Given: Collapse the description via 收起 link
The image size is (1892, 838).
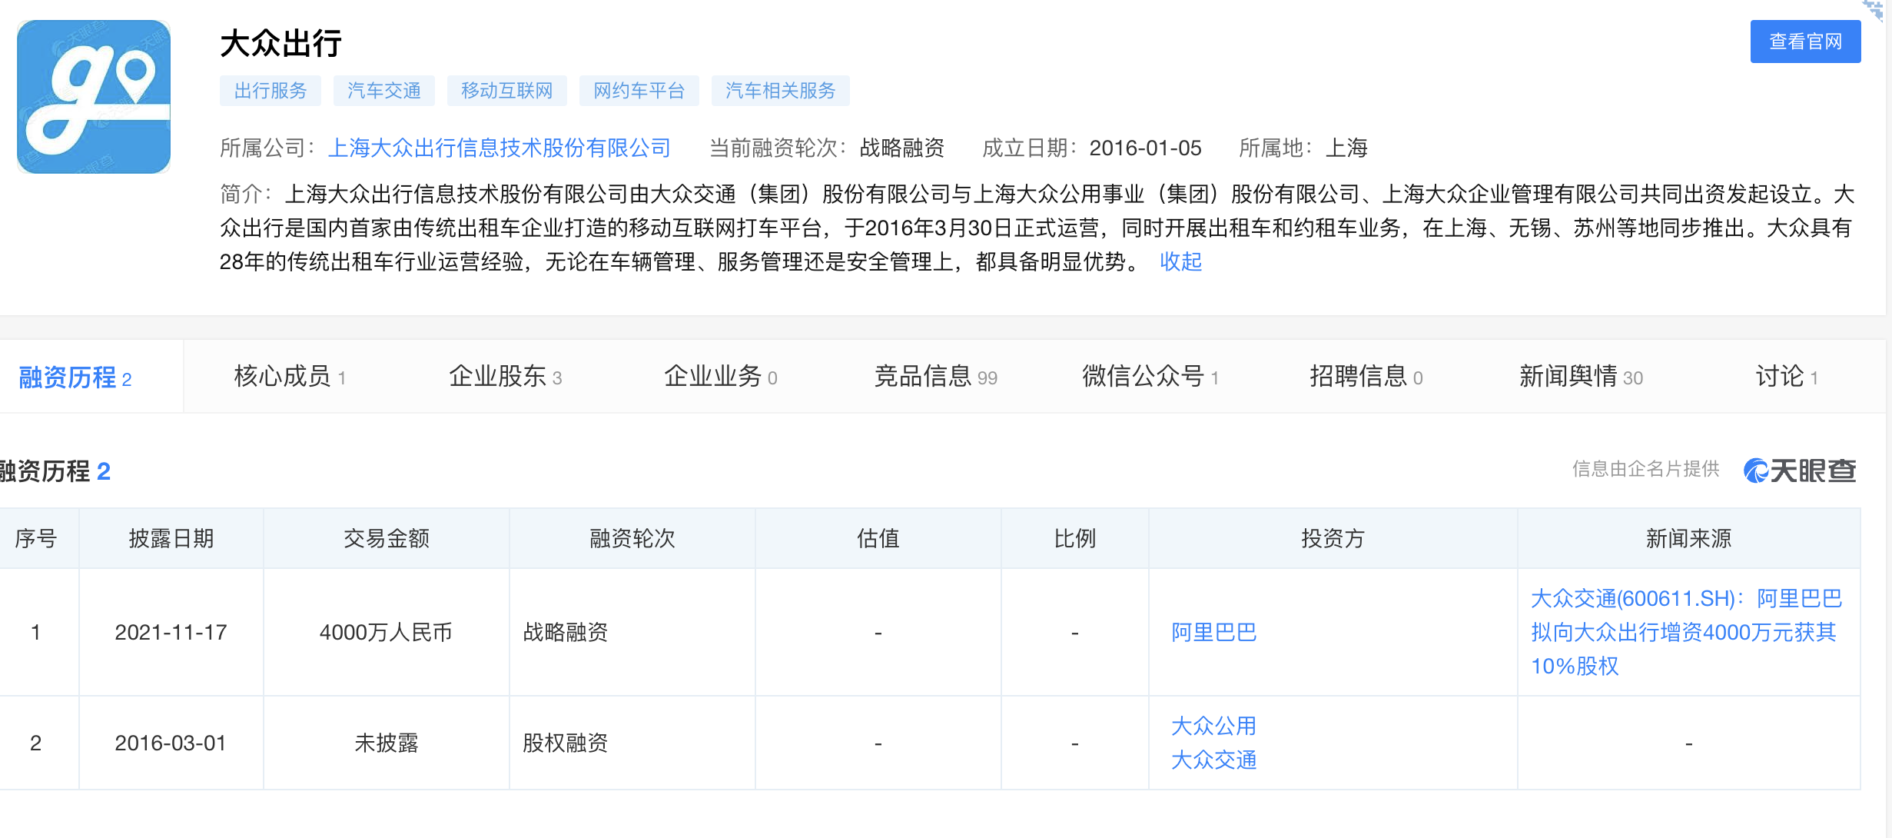Looking at the screenshot, I should coord(1180,262).
